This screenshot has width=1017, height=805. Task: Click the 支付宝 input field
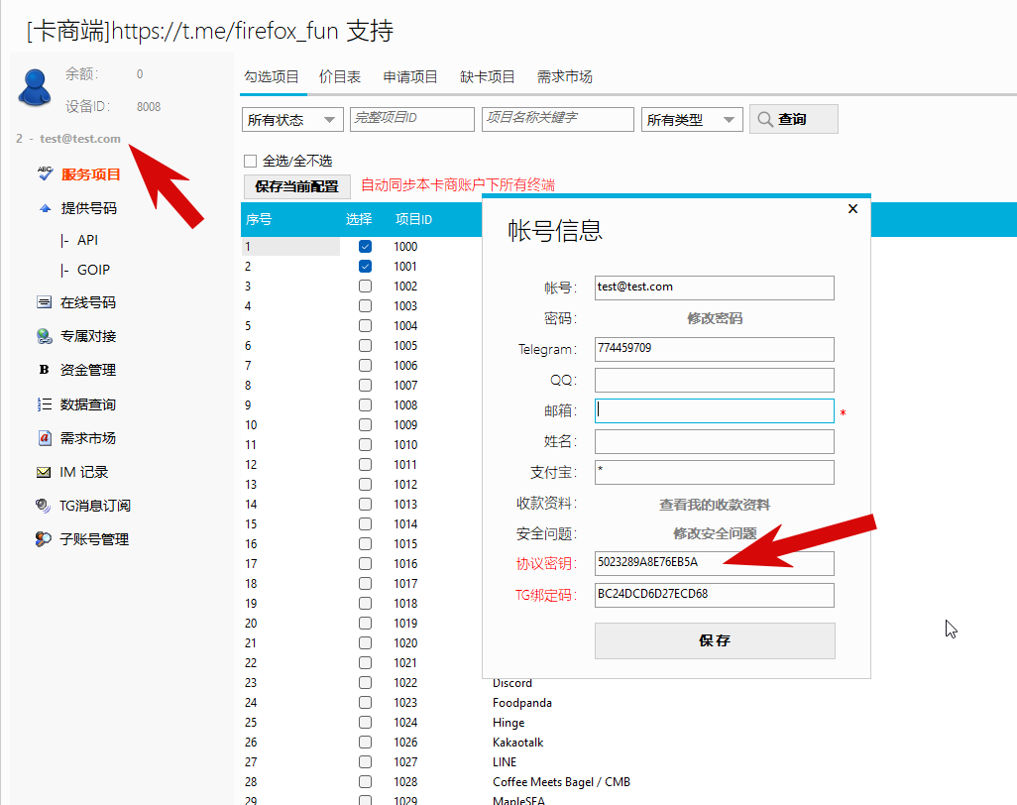714,472
